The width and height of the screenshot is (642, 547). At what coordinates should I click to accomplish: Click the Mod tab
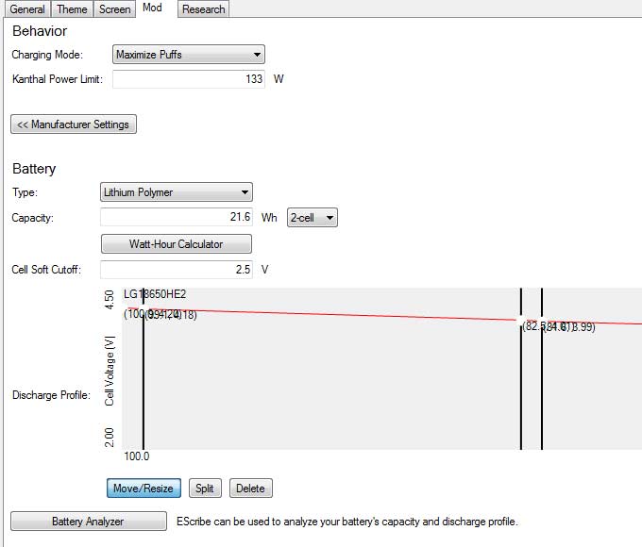[152, 8]
